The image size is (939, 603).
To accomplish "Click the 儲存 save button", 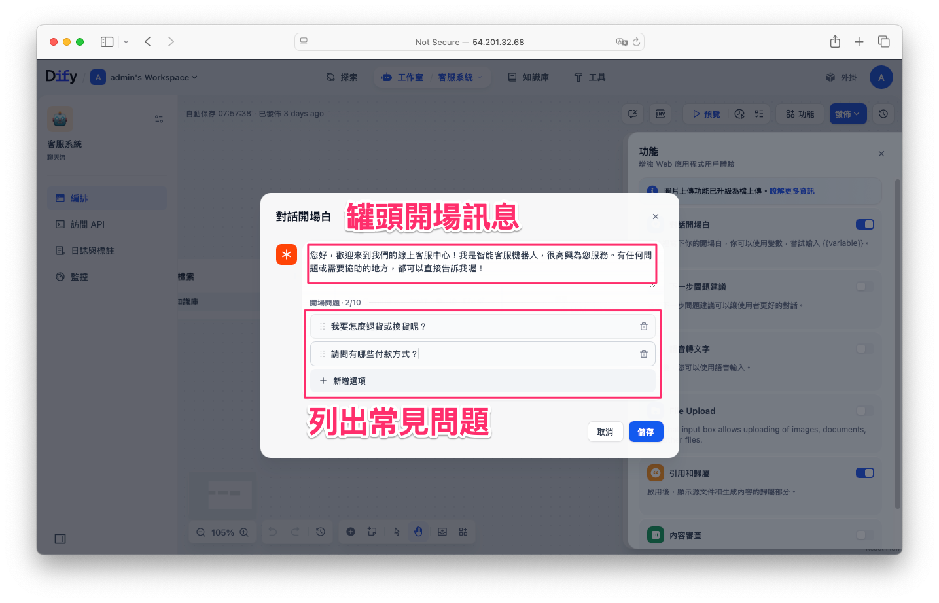I will click(x=645, y=432).
